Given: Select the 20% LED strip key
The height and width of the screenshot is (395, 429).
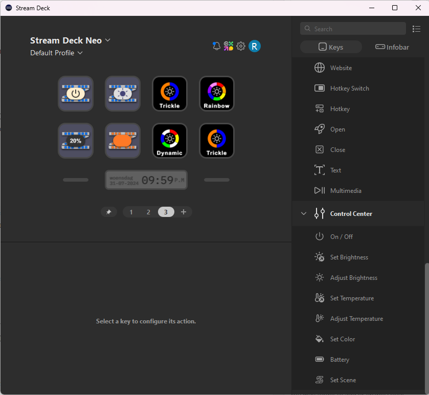Looking at the screenshot, I should tap(76, 141).
